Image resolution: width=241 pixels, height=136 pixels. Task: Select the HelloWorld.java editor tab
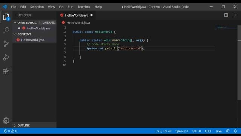click(76, 15)
